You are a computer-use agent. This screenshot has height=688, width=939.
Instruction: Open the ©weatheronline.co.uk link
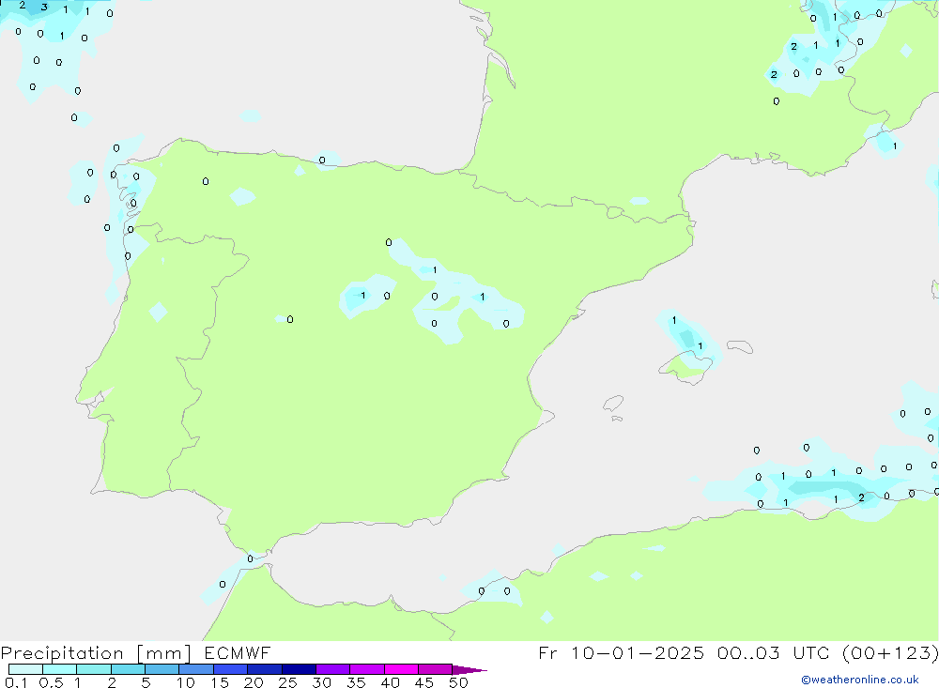(x=860, y=680)
